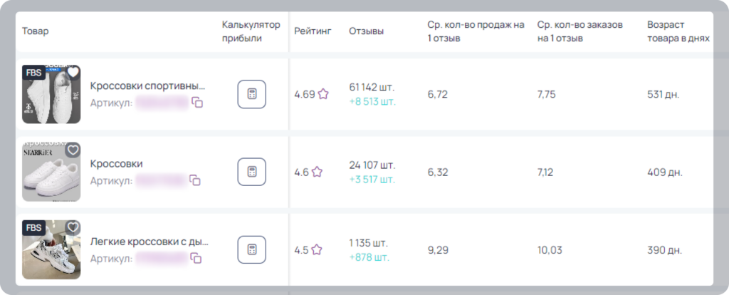Viewport: 729px width, 295px height.
Task: Sort by Рейтинг column header
Action: point(313,31)
